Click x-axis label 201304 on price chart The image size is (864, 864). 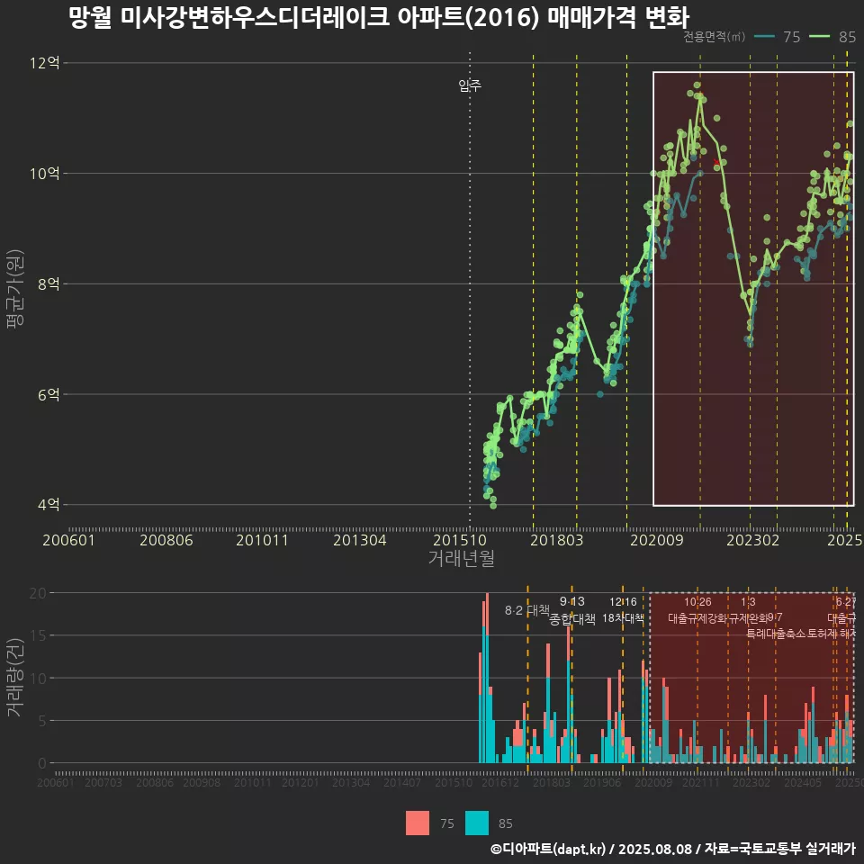360,540
